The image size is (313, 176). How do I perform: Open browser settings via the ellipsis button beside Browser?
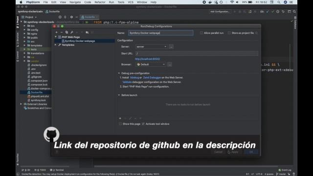point(170,65)
